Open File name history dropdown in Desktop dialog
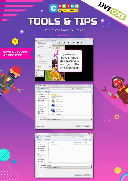This screenshot has height=181, width=128. [91, 117]
